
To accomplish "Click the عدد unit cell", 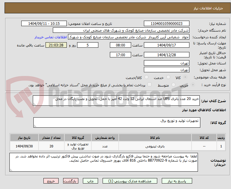I will 105,146.
